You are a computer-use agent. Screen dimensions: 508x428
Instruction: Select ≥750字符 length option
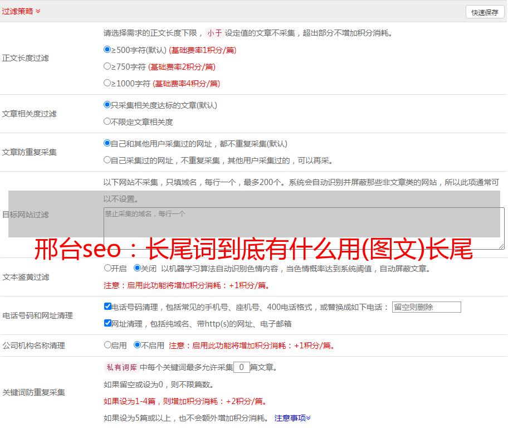(x=108, y=66)
